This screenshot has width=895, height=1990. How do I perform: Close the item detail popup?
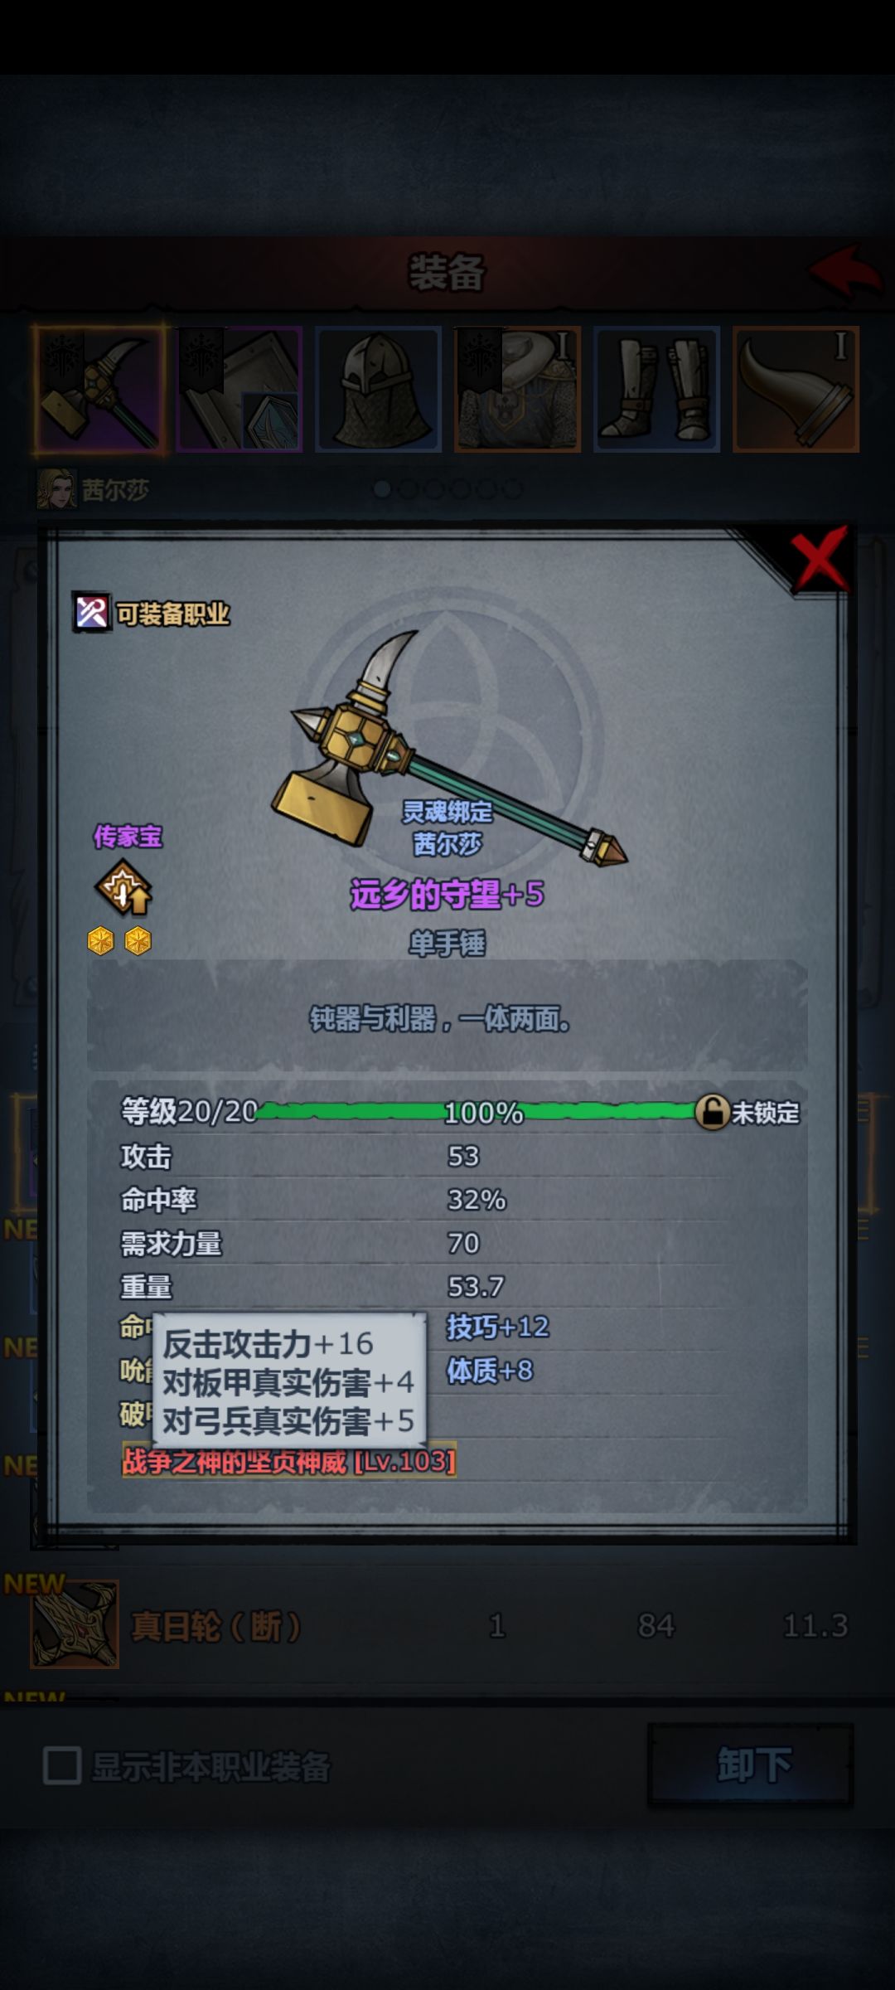(x=819, y=558)
